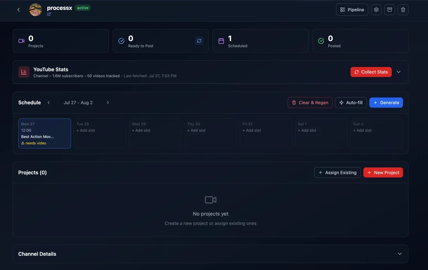Open the processx channel avatar
Viewport: 428px width, 270px height.
36,10
